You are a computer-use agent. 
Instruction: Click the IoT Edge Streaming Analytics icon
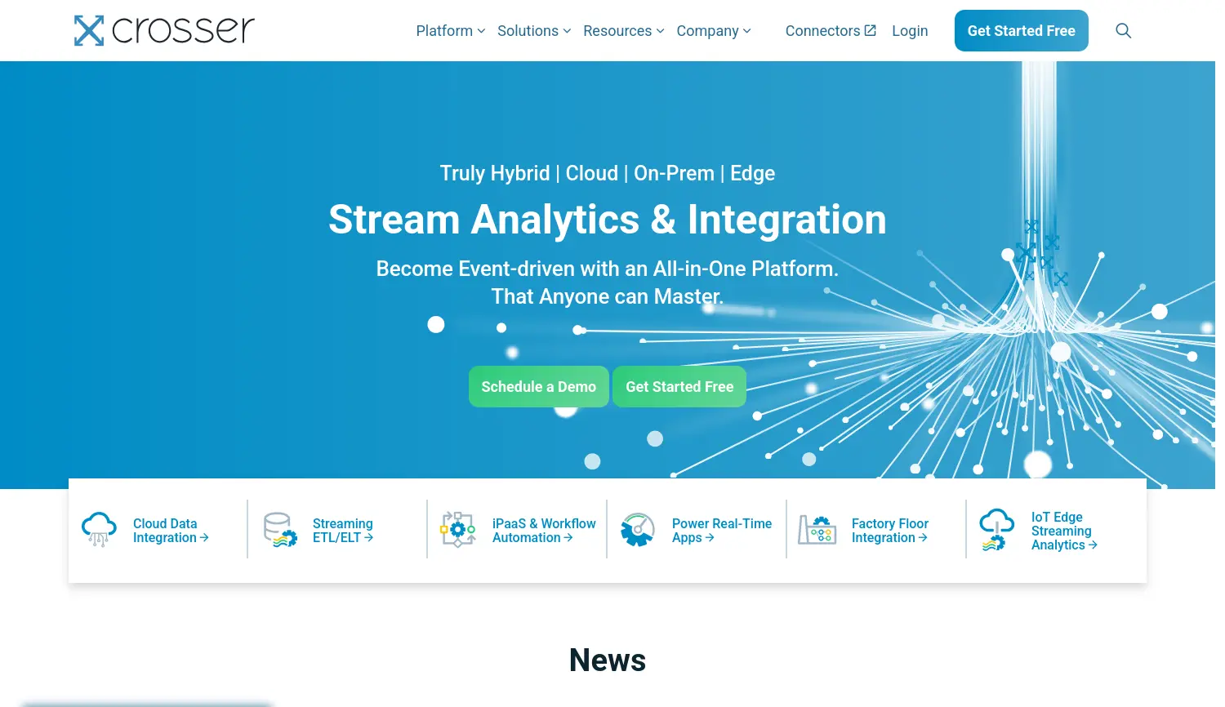pyautogui.click(x=996, y=529)
